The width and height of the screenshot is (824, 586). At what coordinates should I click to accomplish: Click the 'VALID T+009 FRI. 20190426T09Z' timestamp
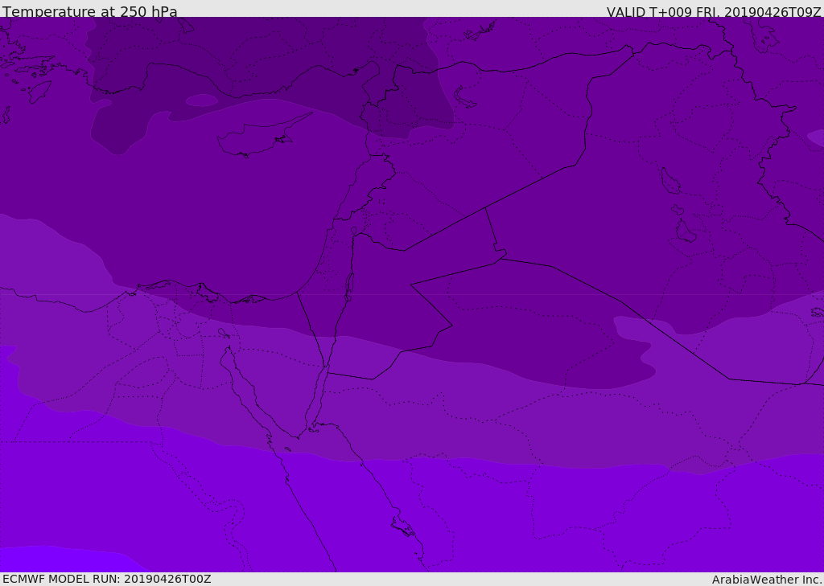714,12
